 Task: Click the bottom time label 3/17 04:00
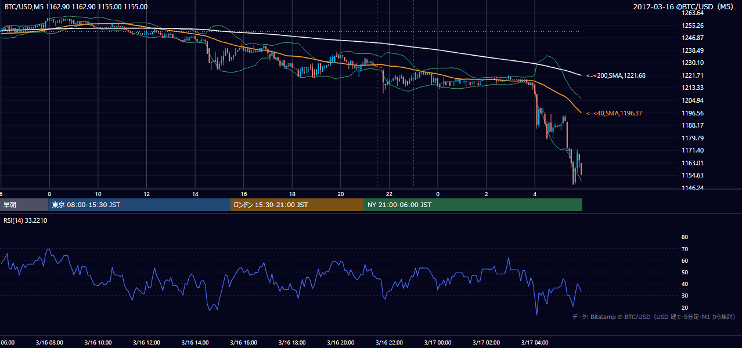(x=535, y=342)
